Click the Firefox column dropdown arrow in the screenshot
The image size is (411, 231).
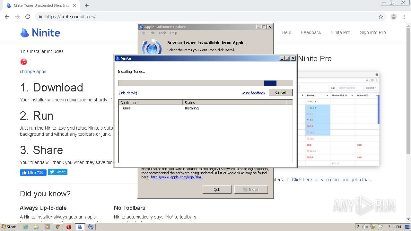click(327, 96)
